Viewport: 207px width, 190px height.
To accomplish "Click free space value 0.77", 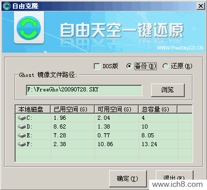I will [x=103, y=136].
